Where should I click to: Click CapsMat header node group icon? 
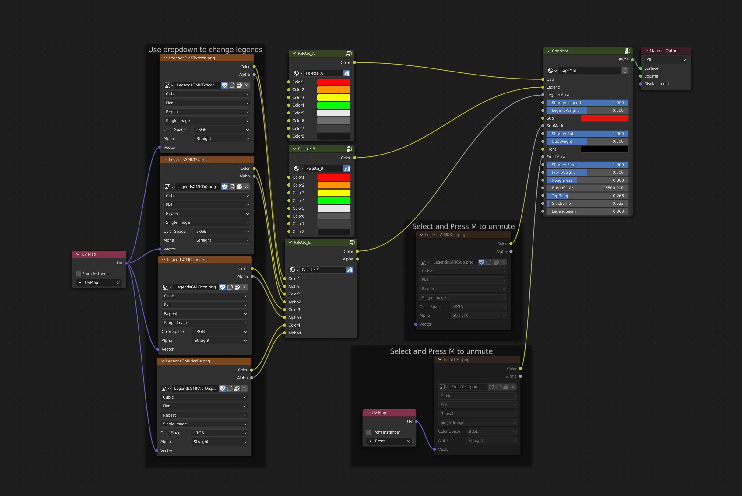point(627,51)
